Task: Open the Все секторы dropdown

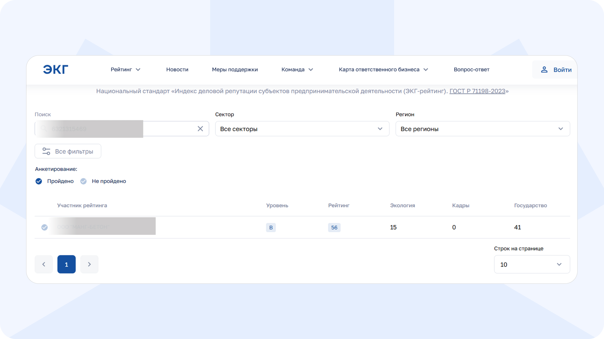Action: (302, 129)
